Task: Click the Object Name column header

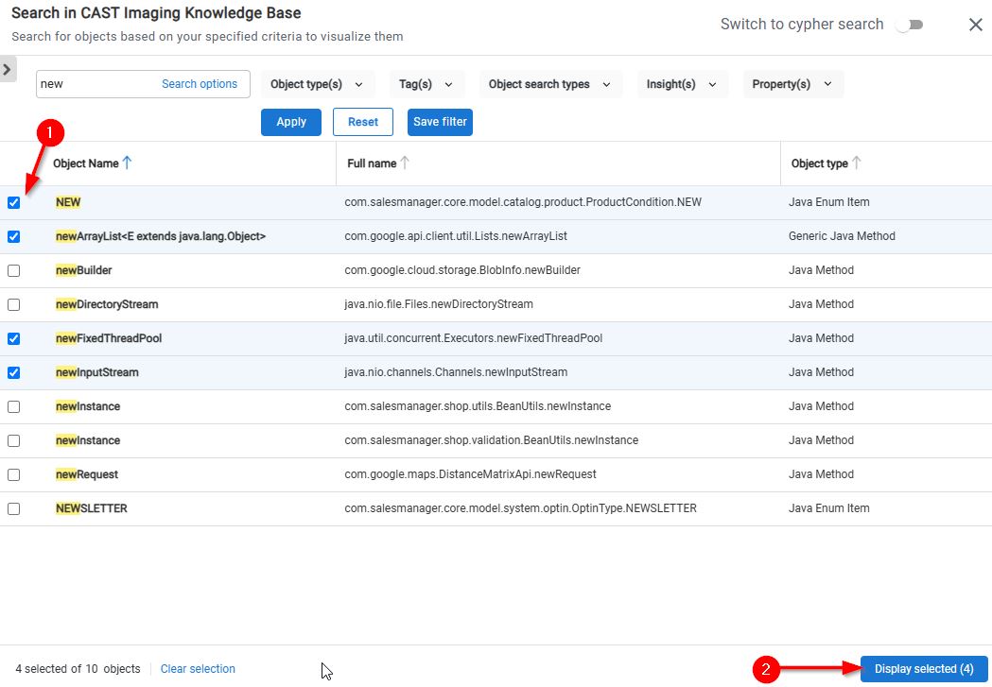Action: pos(86,163)
